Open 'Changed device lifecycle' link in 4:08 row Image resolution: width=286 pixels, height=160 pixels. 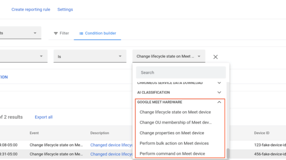111,145
